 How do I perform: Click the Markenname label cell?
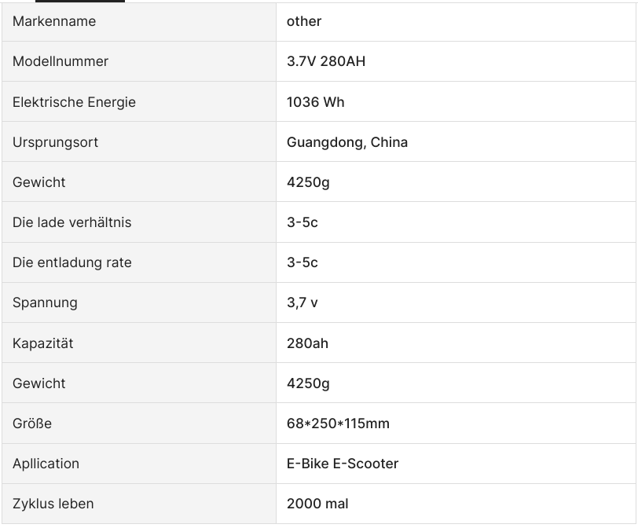[x=54, y=21]
